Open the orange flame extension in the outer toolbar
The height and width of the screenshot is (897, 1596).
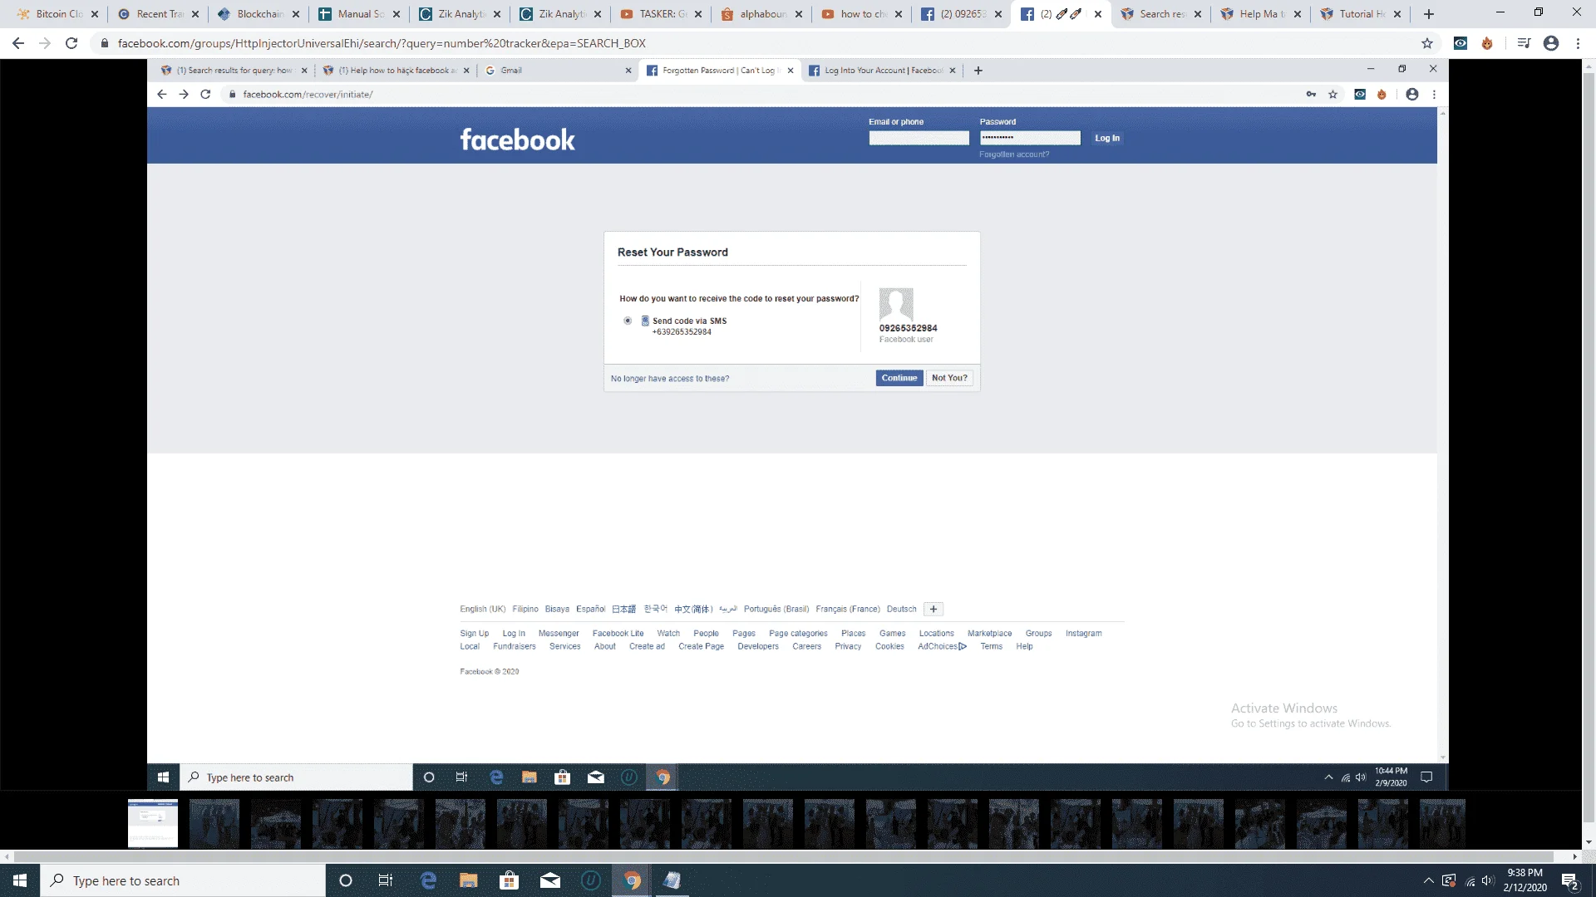click(x=1487, y=43)
